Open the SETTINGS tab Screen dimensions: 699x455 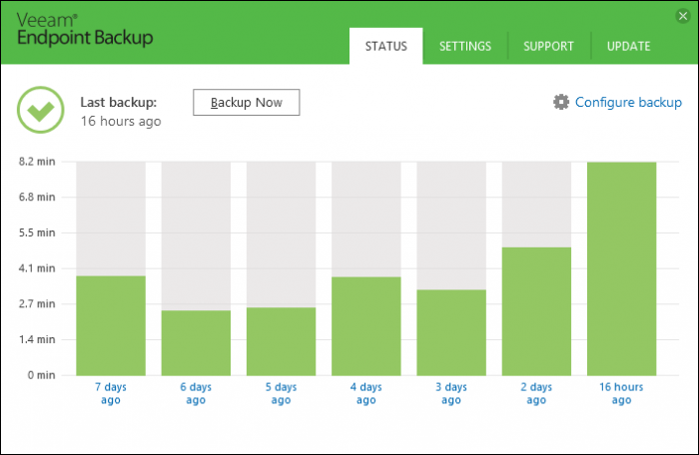(x=465, y=46)
